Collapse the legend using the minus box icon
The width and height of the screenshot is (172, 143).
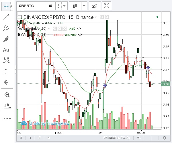point(20,17)
